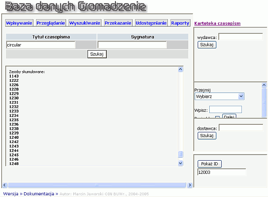
Task: Click the Przejmij panel scroll up arrow
Action: [264, 85]
